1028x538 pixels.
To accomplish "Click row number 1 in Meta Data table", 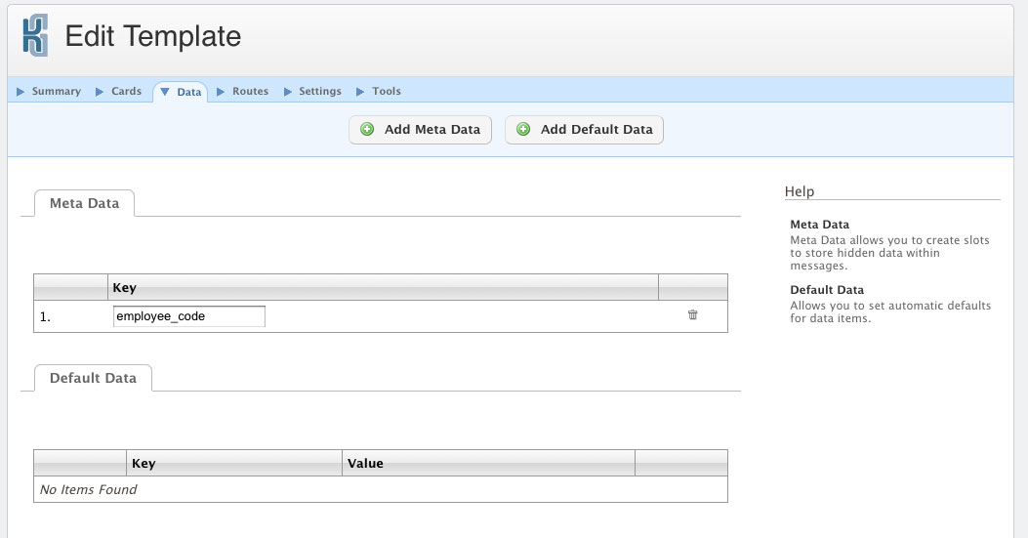I will [x=45, y=317].
